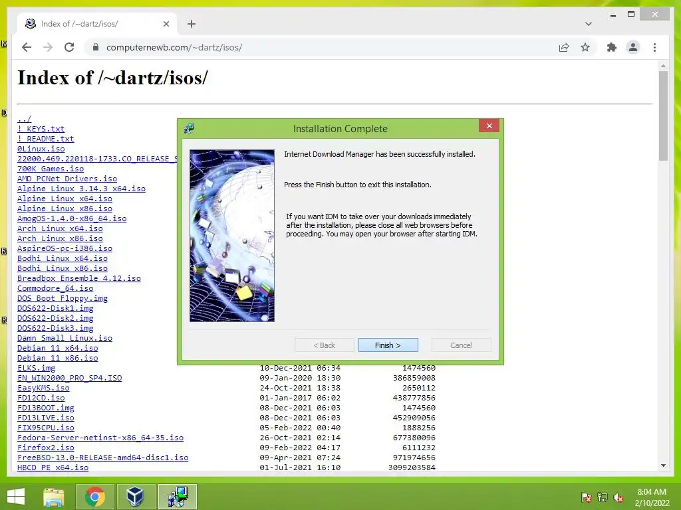Screen dimensions: 681x510
Task: Open the ELKS.img link
Action: point(36,368)
